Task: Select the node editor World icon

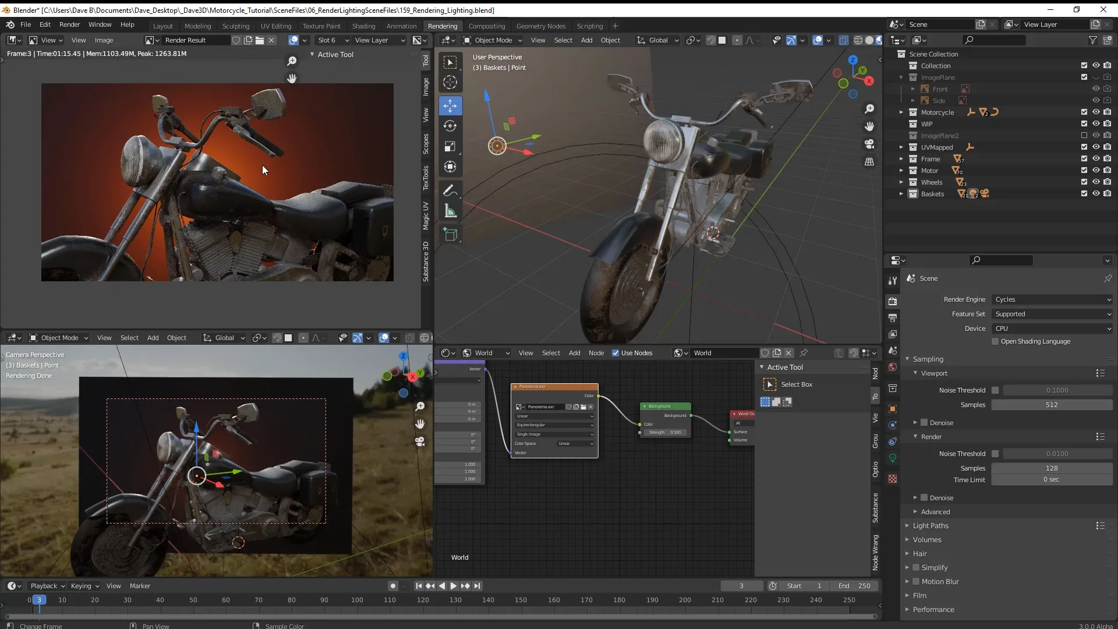Action: 467,352
